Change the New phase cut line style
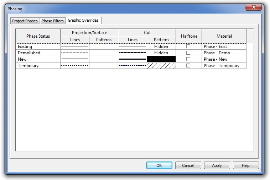The image size is (270, 180). pos(133,59)
